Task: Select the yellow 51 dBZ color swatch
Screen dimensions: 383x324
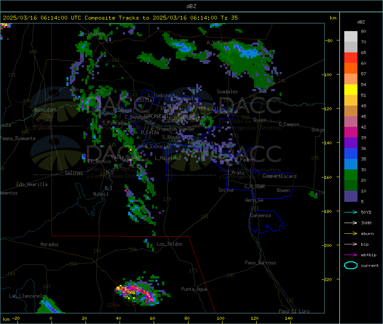Action: 351,90
